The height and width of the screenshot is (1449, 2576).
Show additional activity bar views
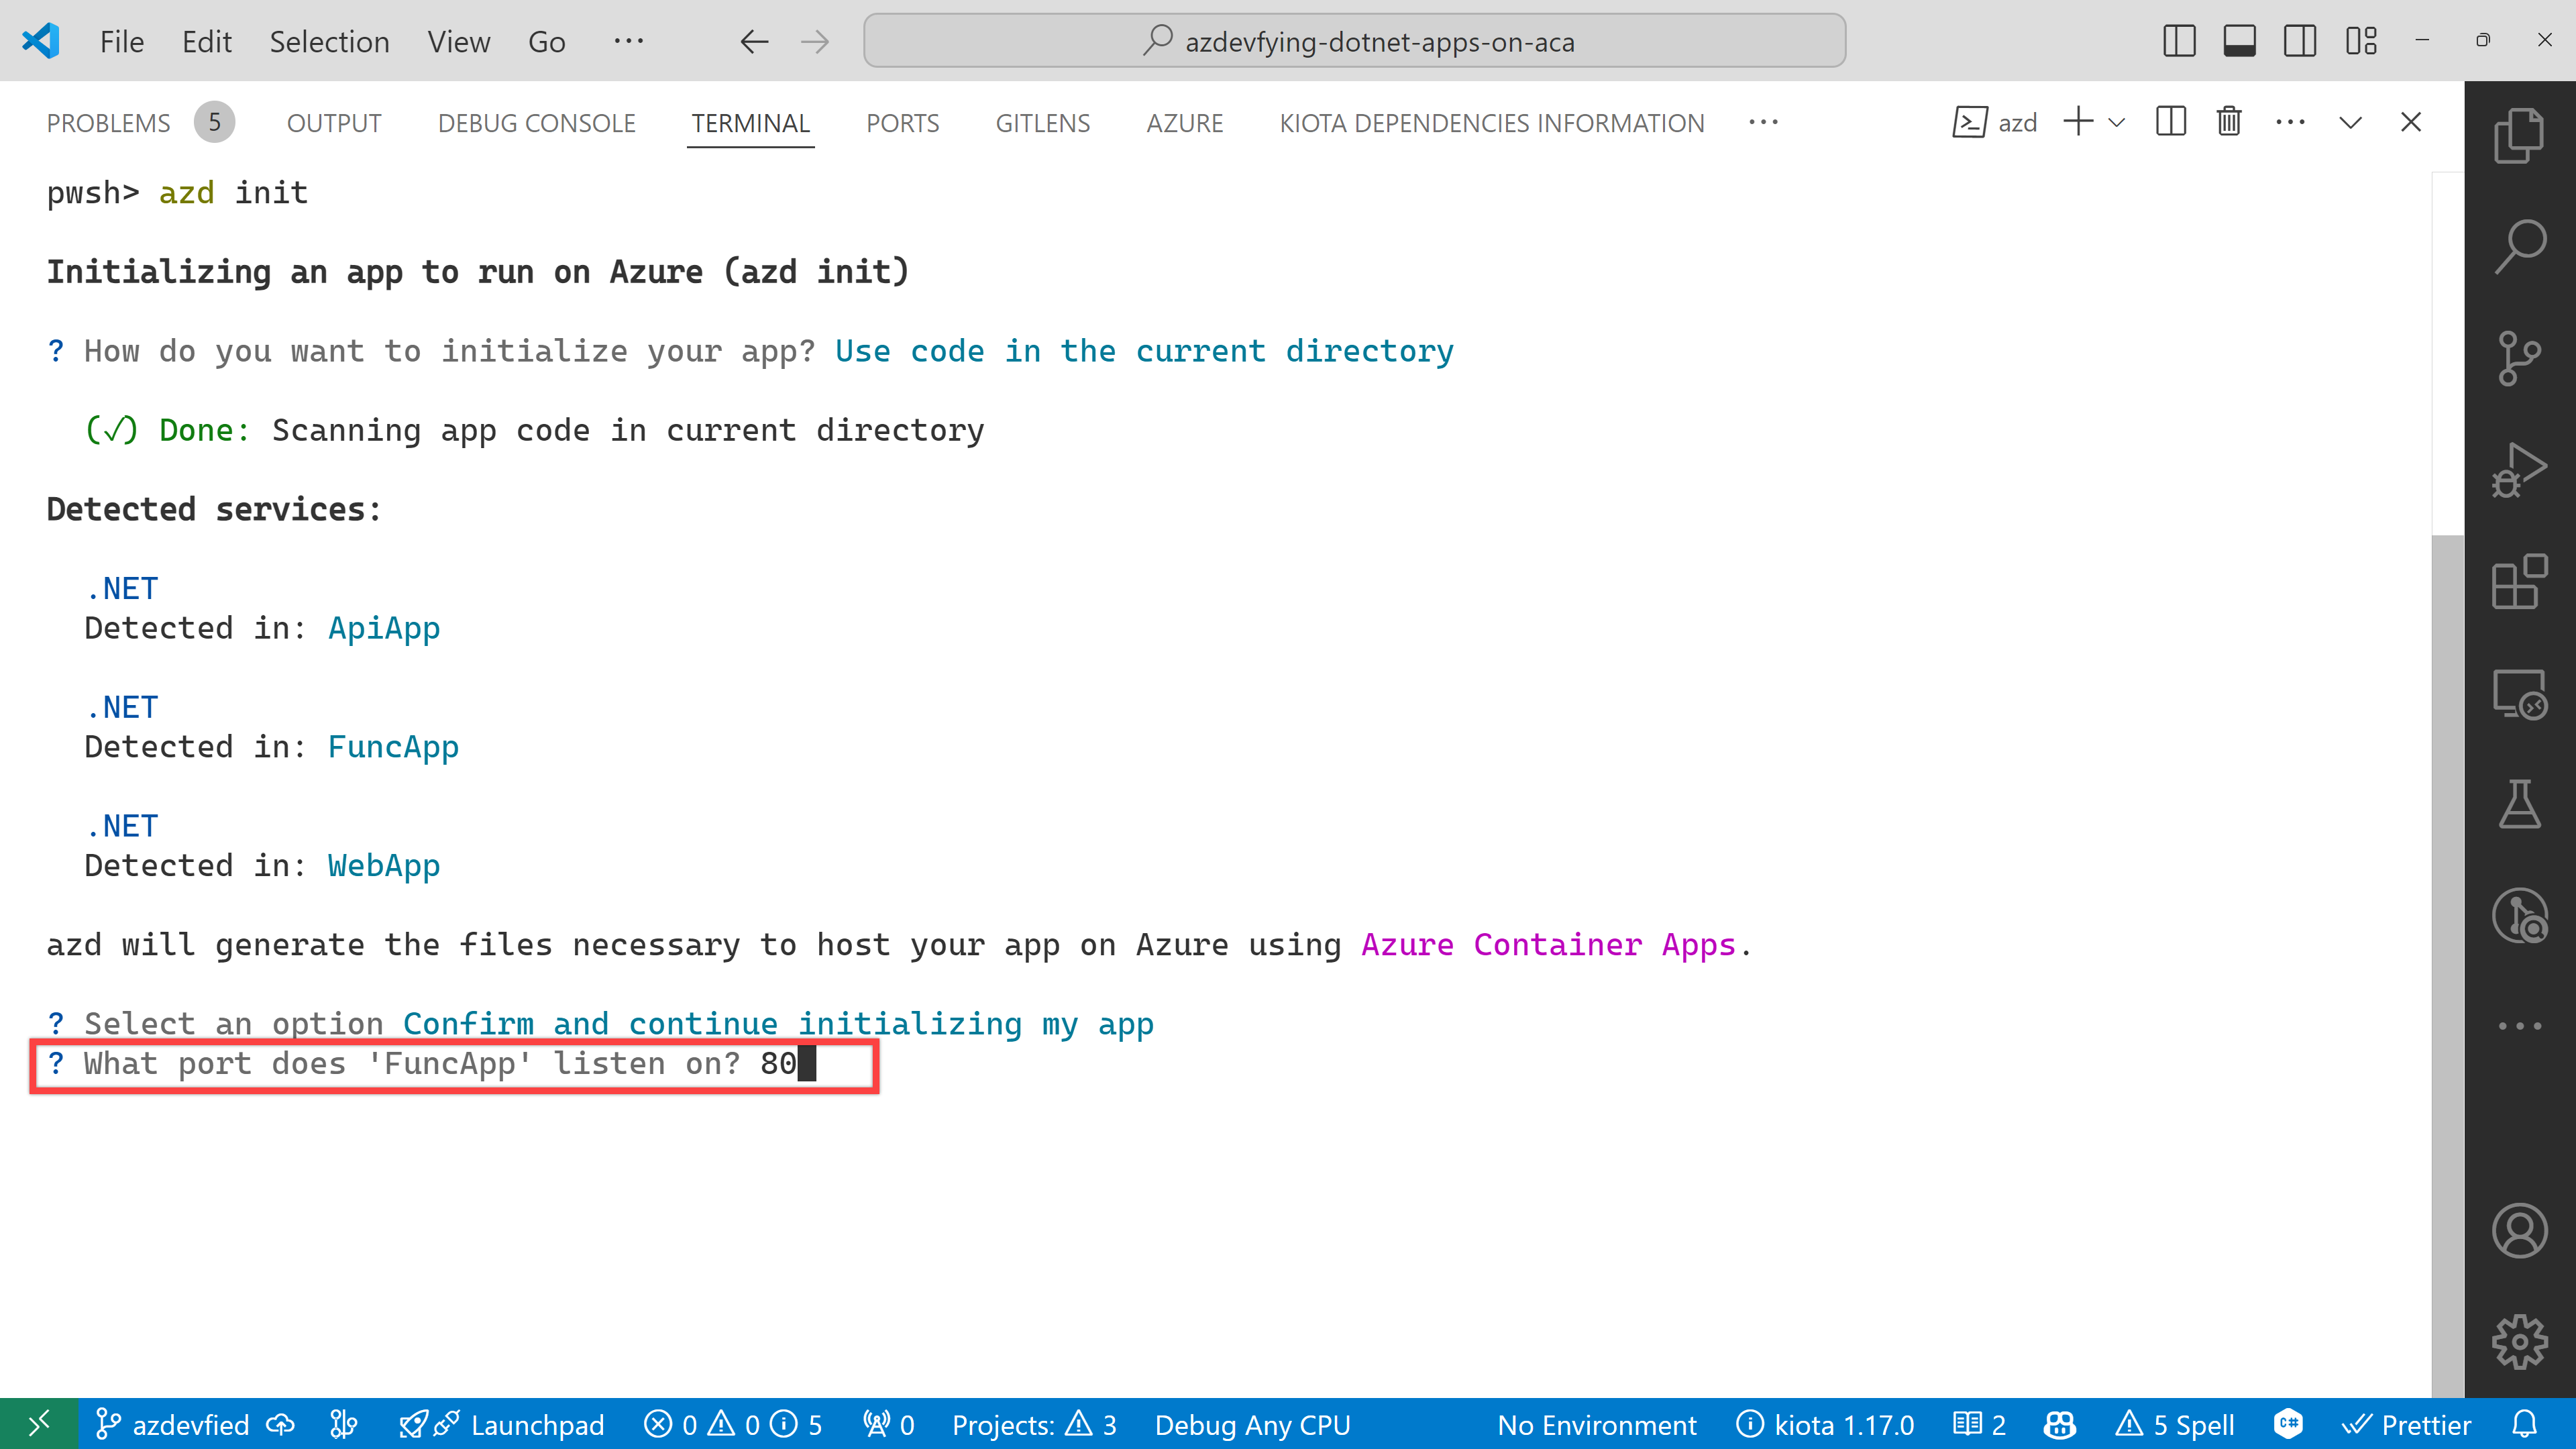(2519, 1026)
